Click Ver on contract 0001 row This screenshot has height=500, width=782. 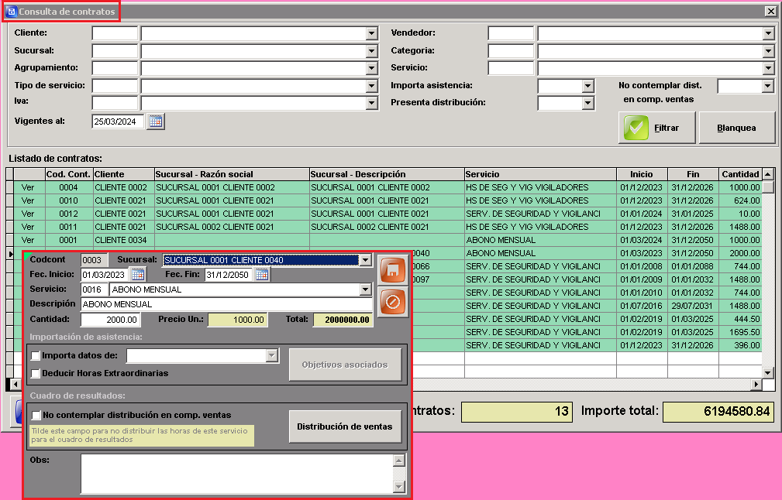[x=28, y=240]
